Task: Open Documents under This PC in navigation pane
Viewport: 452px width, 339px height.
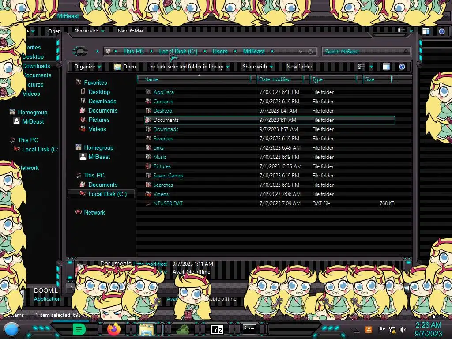Action: 103,185
